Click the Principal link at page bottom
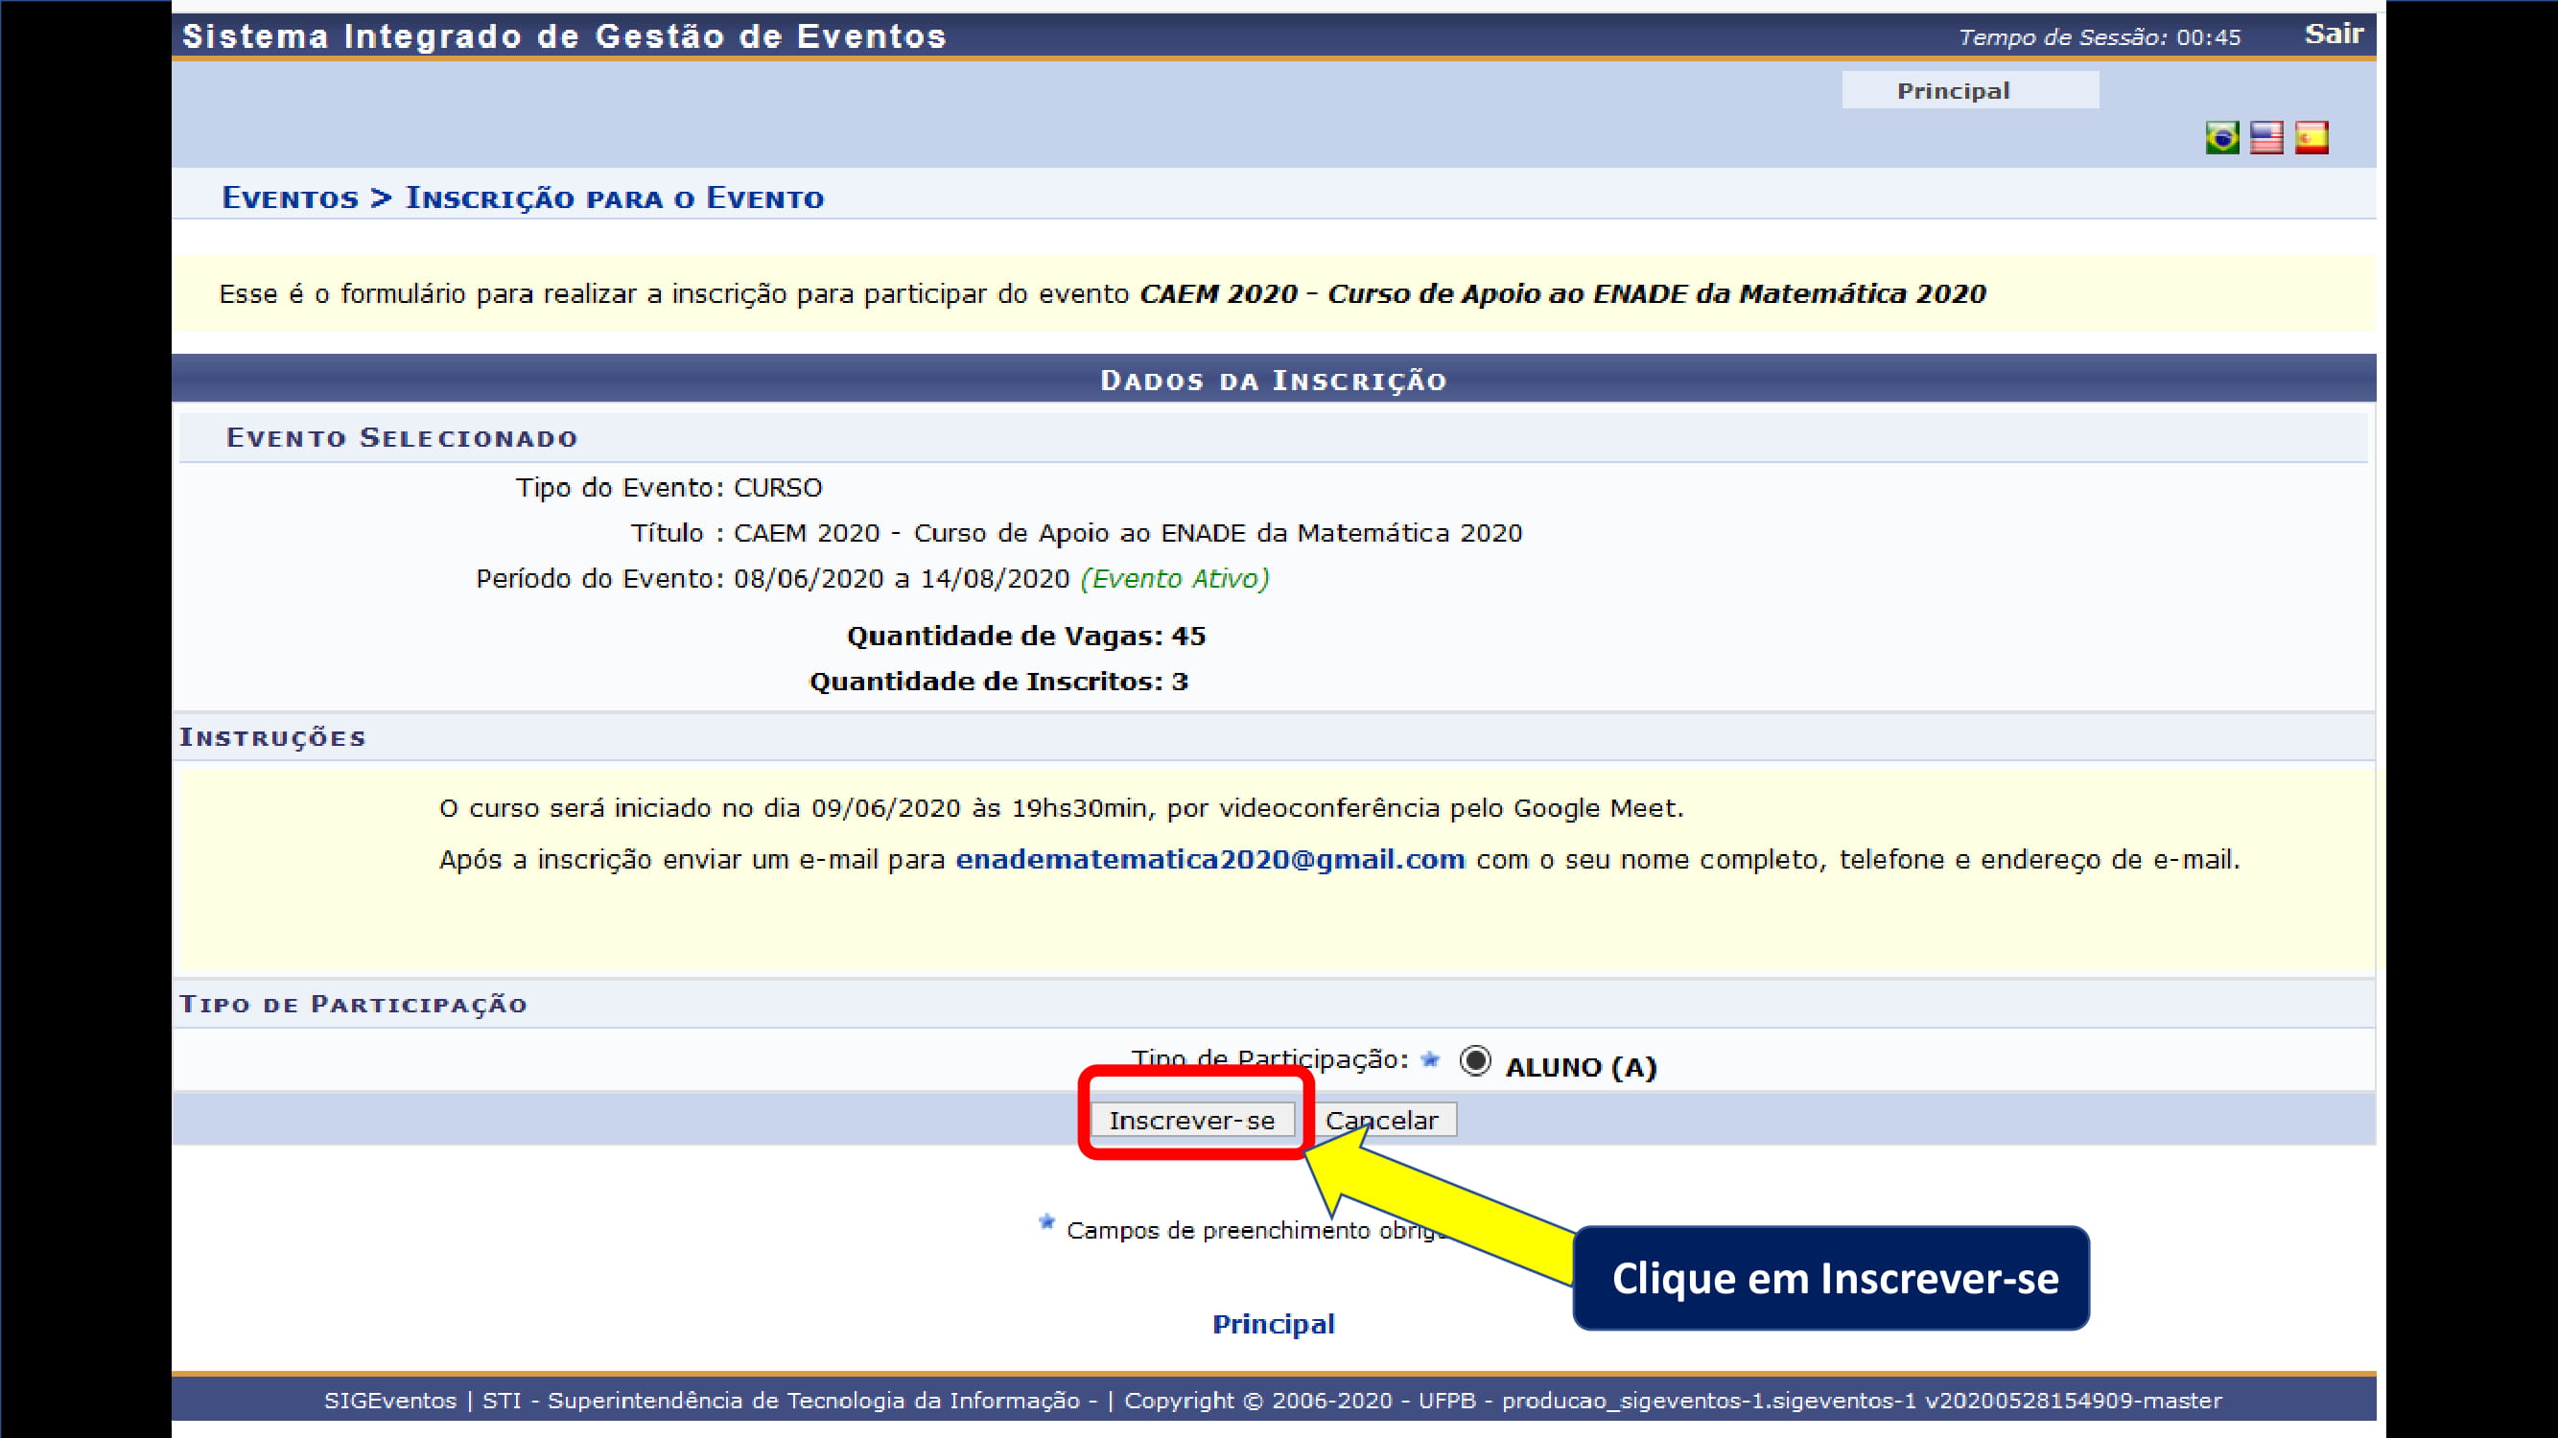The height and width of the screenshot is (1438, 2558). [1274, 1323]
